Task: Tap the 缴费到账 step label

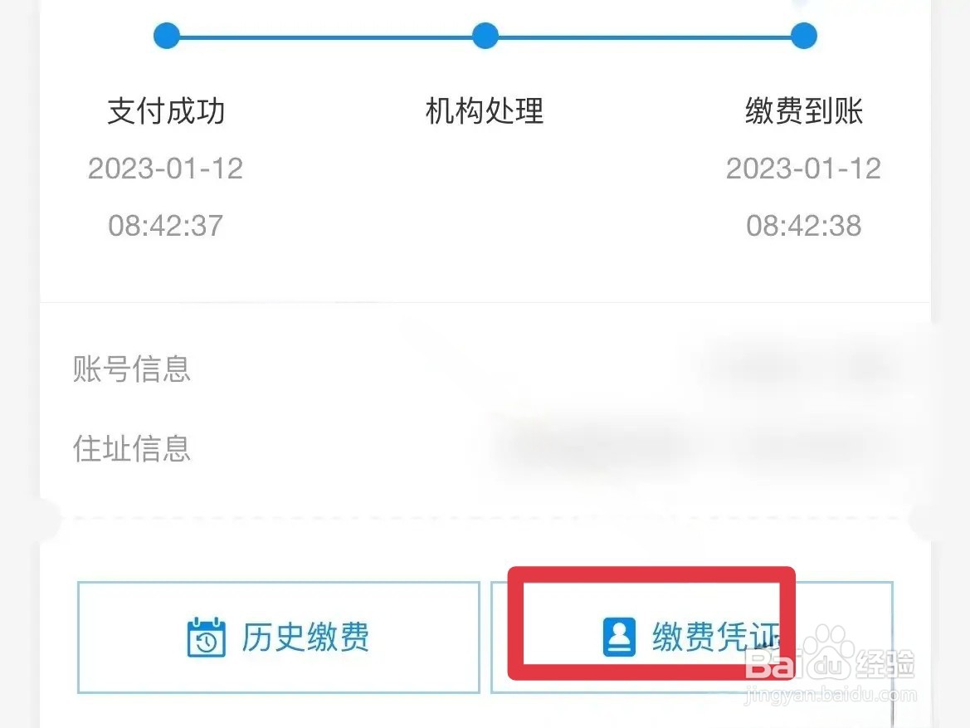Action: click(x=803, y=110)
